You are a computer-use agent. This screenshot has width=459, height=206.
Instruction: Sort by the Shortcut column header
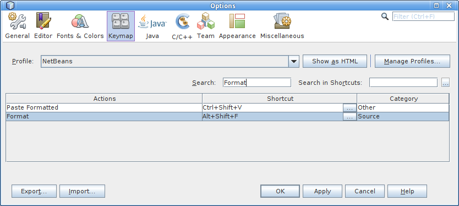click(x=280, y=99)
